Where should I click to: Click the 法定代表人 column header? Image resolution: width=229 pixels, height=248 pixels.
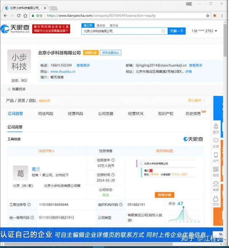(47, 151)
